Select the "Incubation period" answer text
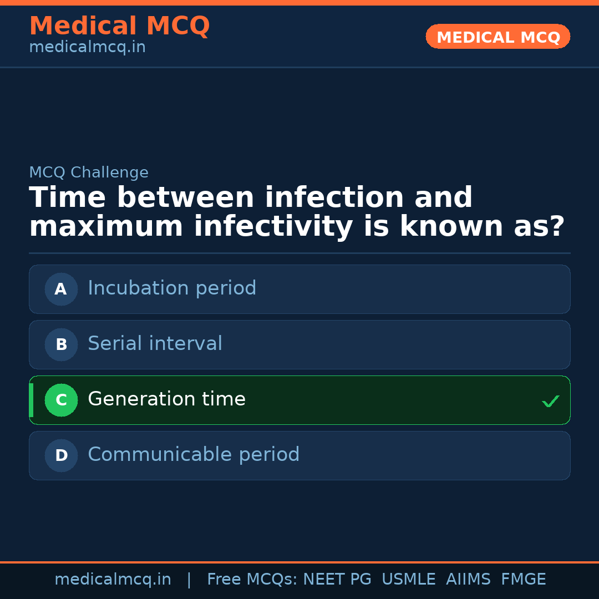This screenshot has width=599, height=599. [x=172, y=288]
